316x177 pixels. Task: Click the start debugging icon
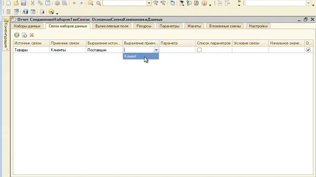point(42,12)
